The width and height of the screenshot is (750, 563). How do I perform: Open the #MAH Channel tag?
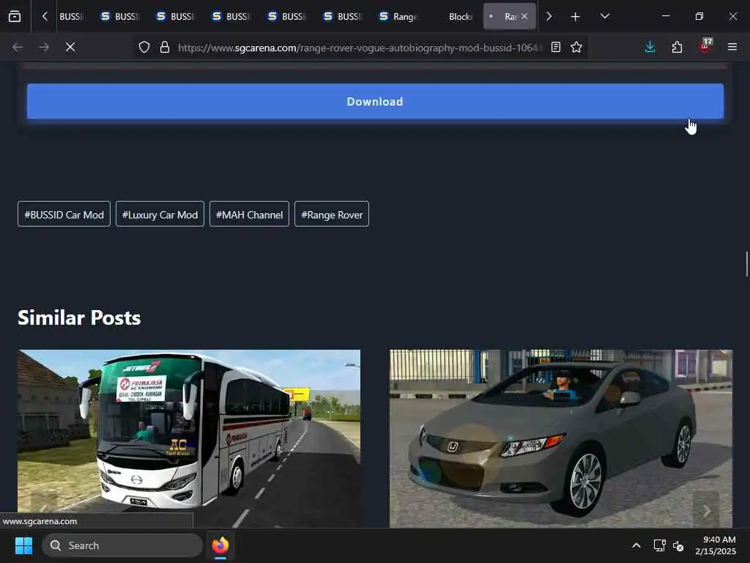point(249,215)
